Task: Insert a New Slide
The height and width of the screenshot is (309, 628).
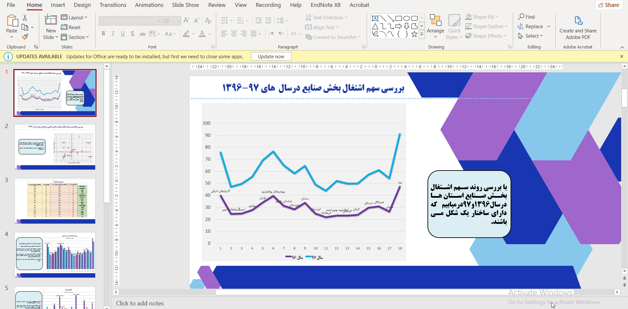Action: click(51, 21)
